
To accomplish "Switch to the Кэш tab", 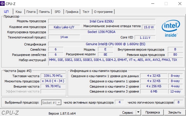I will [19, 12].
